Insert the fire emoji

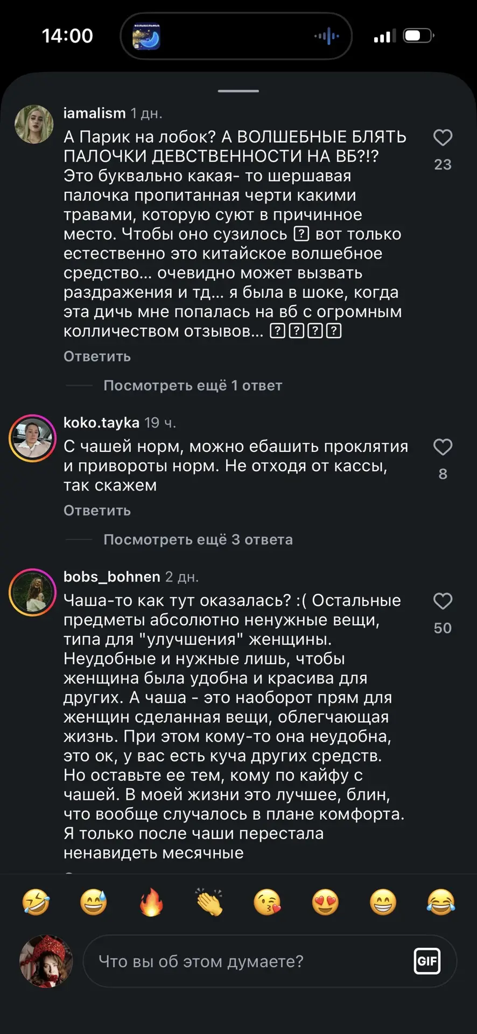[x=151, y=902]
